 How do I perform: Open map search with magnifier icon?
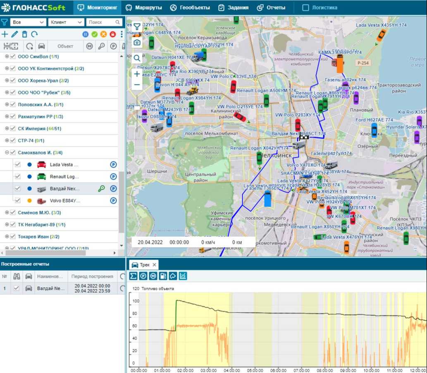click(x=137, y=58)
